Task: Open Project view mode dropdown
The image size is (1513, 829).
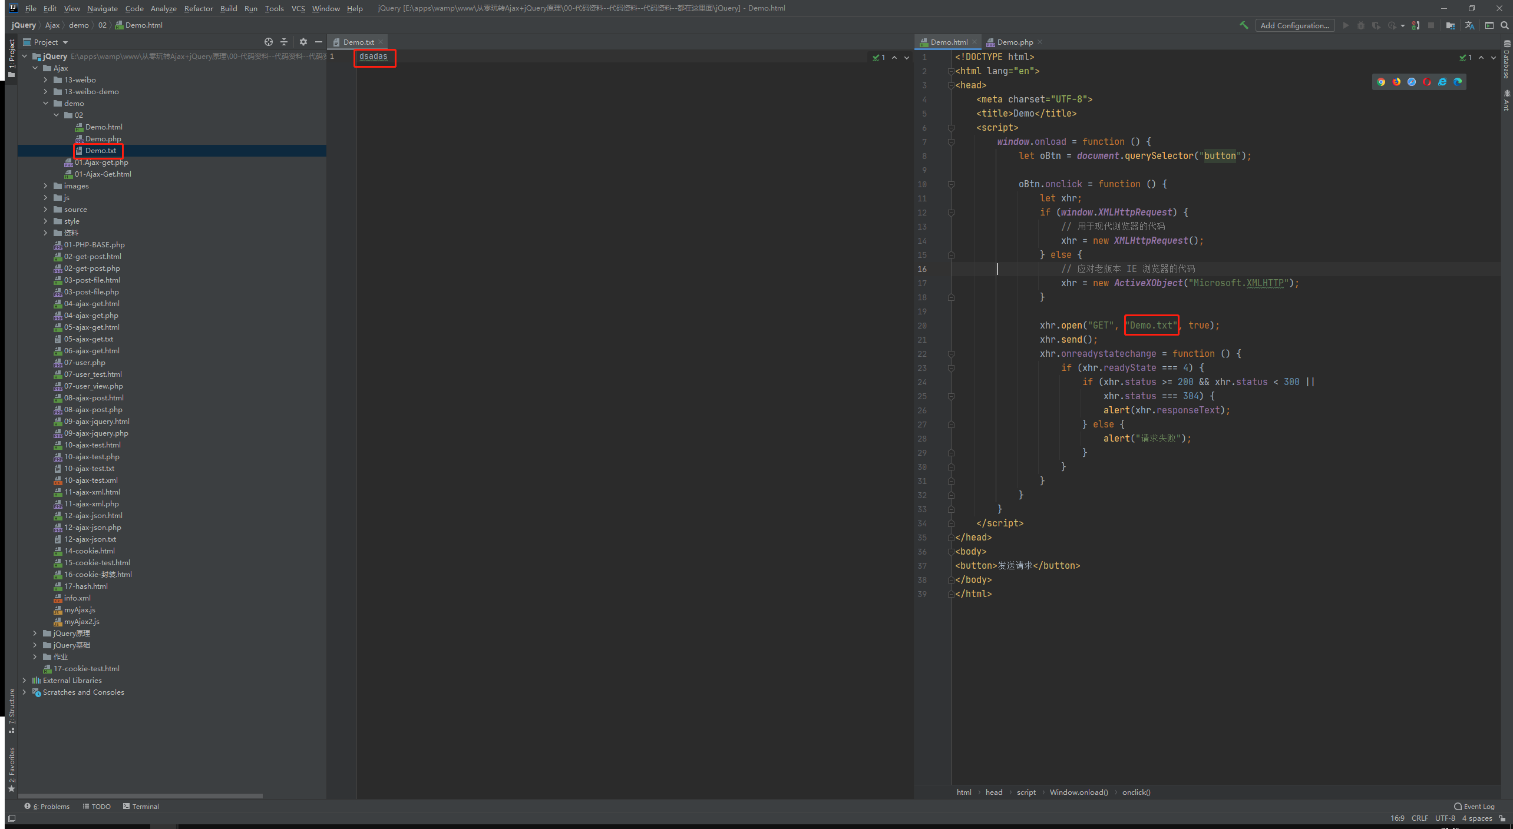Action: coord(65,42)
